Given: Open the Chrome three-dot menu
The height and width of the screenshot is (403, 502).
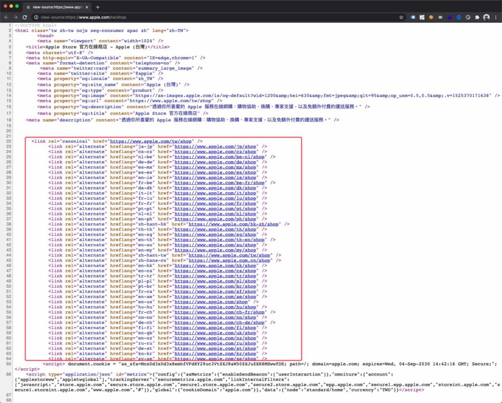Looking at the screenshot, I should (496, 17).
